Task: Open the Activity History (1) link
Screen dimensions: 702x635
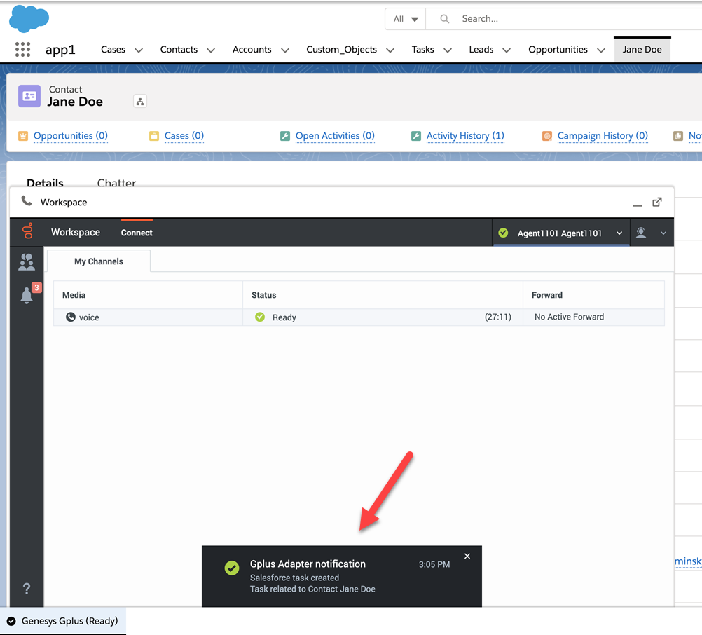Action: pyautogui.click(x=465, y=136)
